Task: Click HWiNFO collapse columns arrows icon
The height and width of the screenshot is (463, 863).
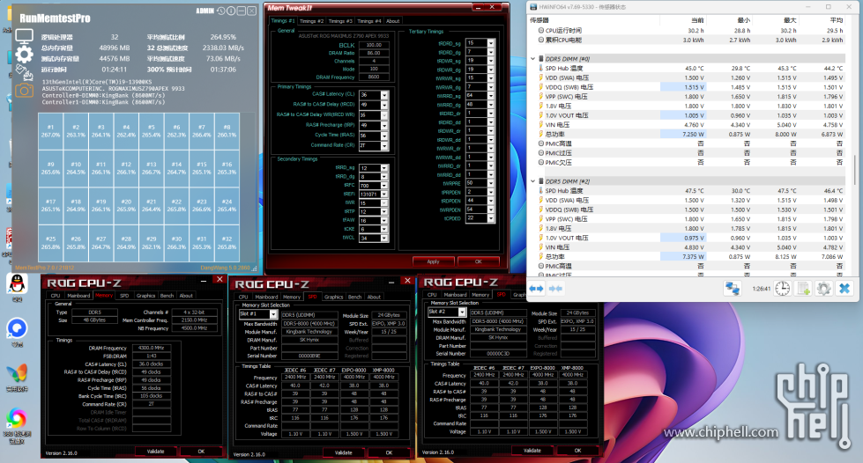Action: [x=555, y=288]
